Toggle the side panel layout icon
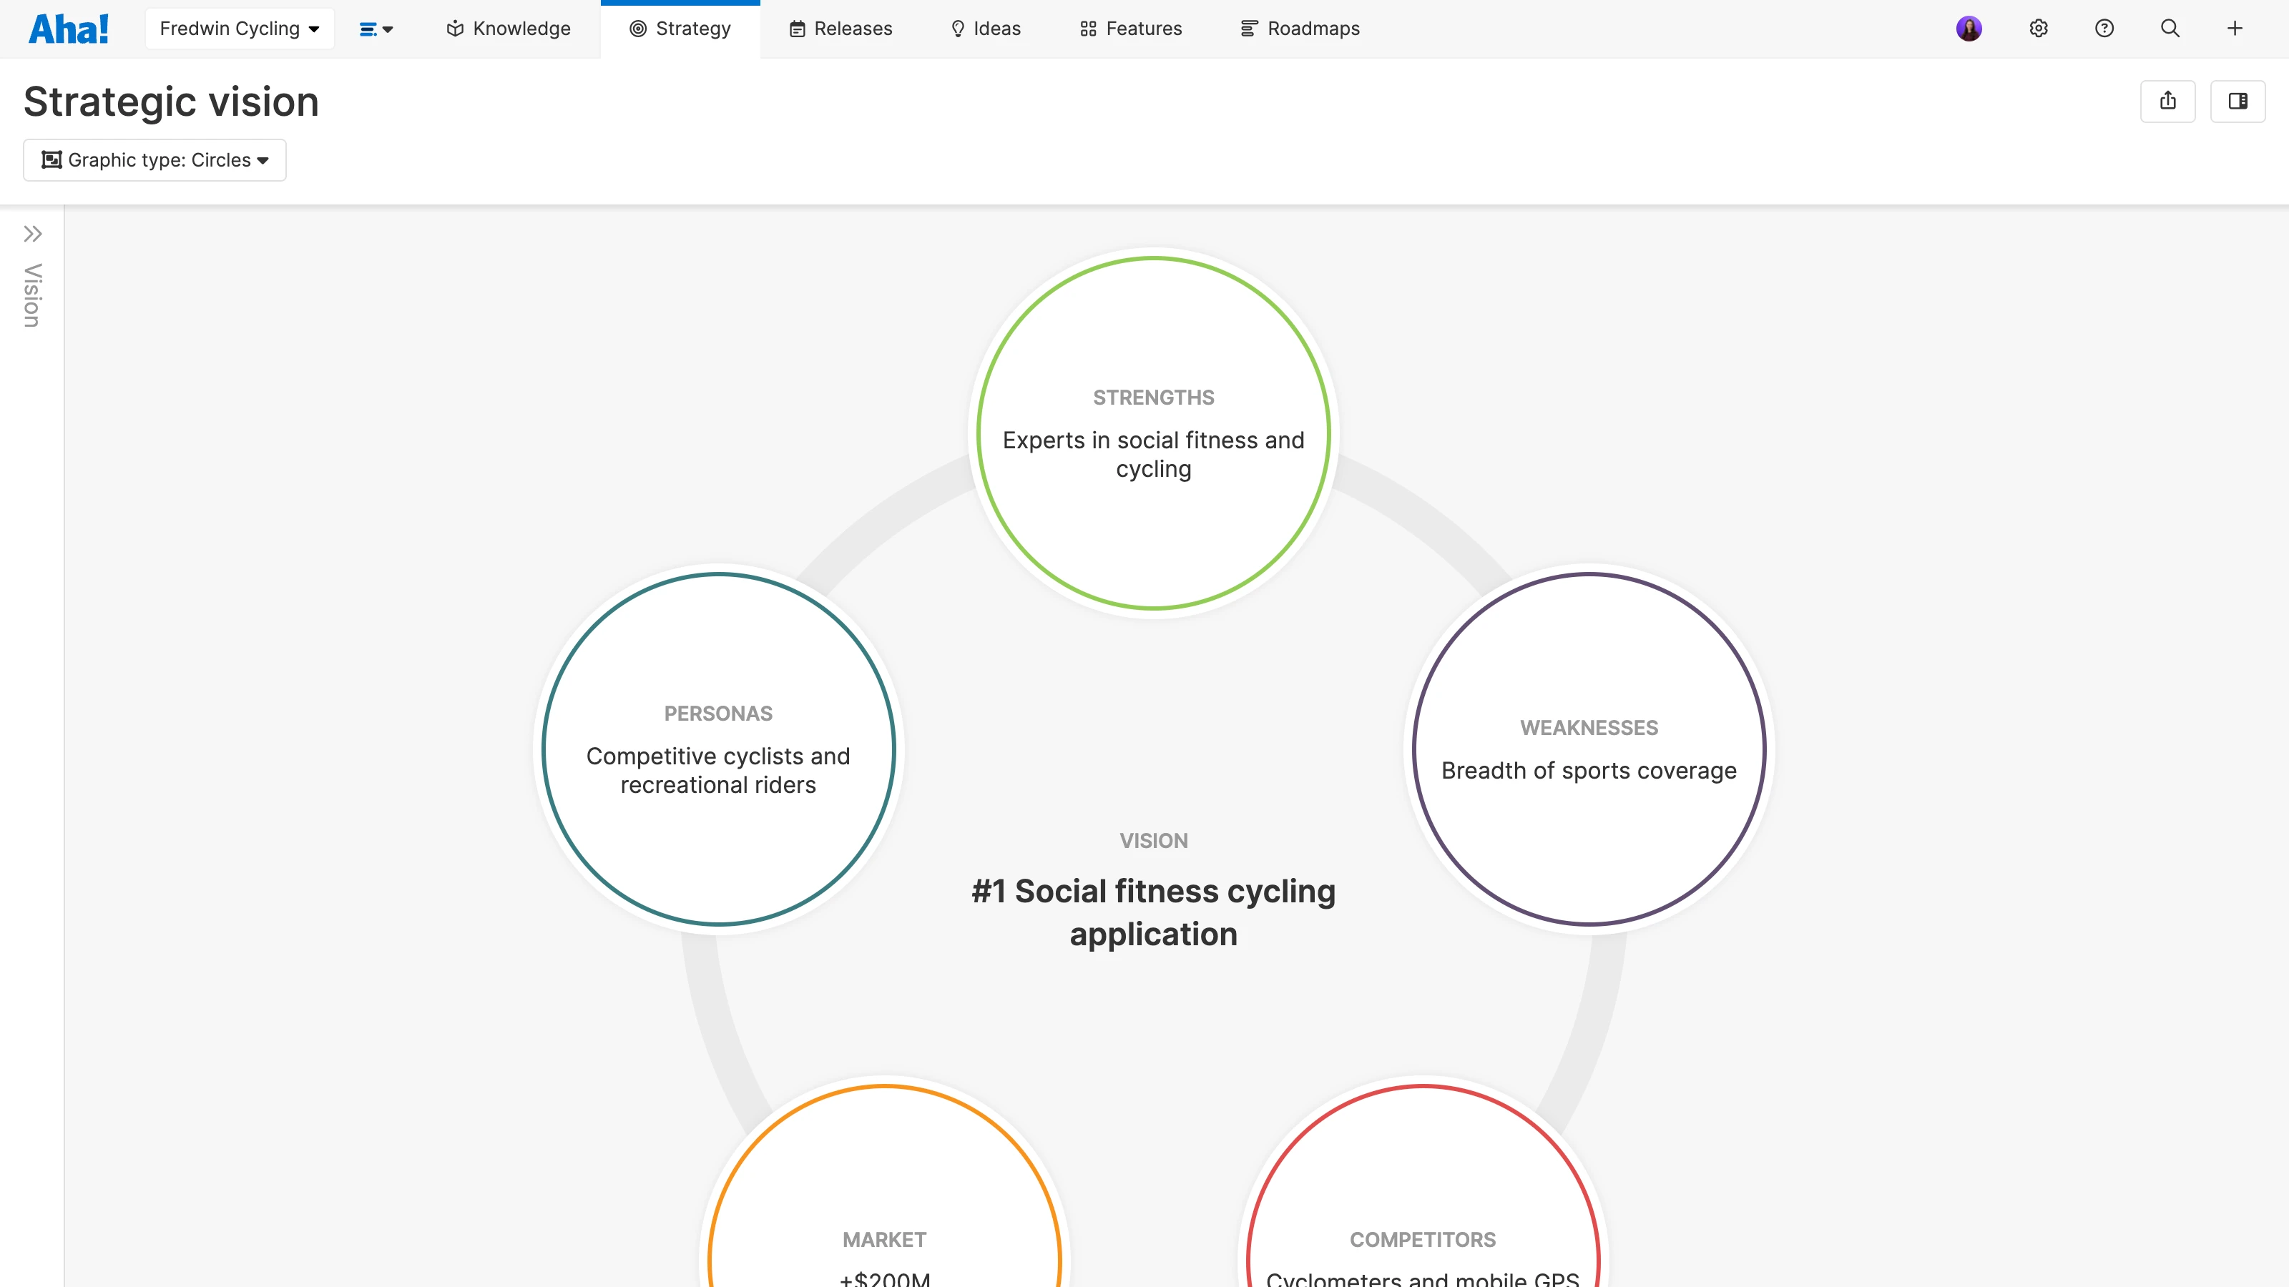 [2237, 102]
